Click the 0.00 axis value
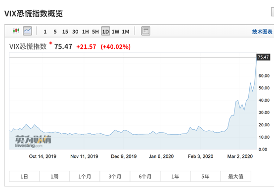274x187 pixels. (263, 150)
